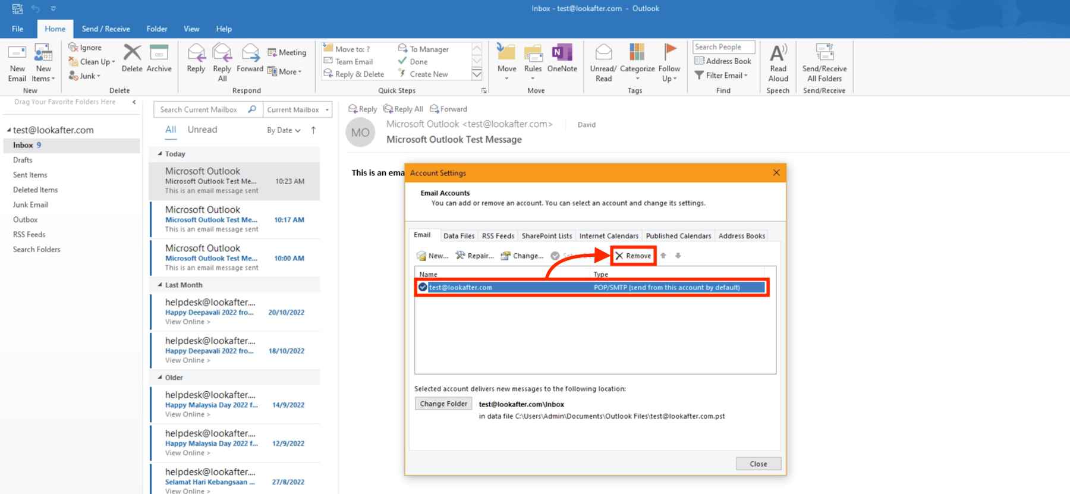Click Repair in Account Settings toolbar
The height and width of the screenshot is (494, 1070).
click(474, 256)
